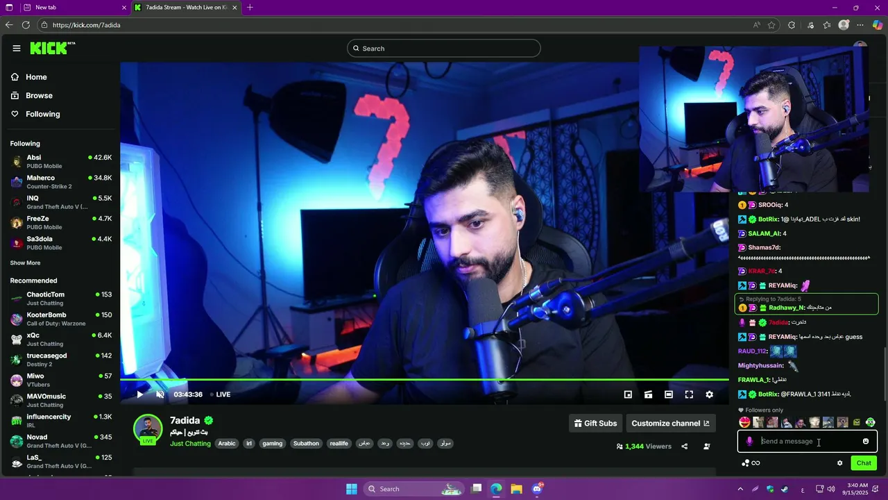Open browser extensions icon
Screen dimensions: 888x500
tap(792, 25)
